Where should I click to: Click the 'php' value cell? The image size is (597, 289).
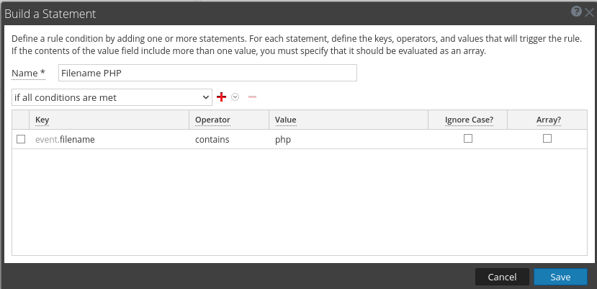pos(283,139)
